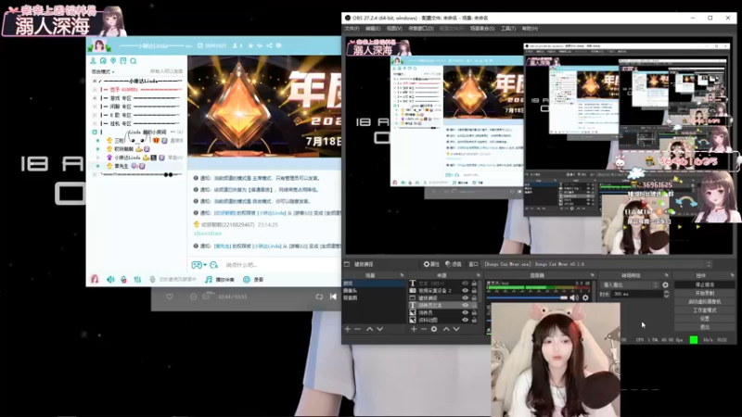The image size is (742, 417).
Task: Expand the Linda room channel in YY tree
Action: tap(95, 132)
